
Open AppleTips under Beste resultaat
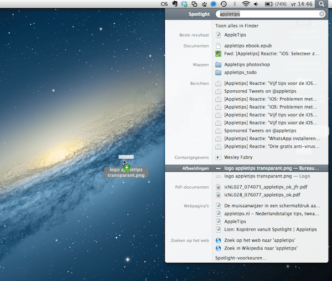235,35
